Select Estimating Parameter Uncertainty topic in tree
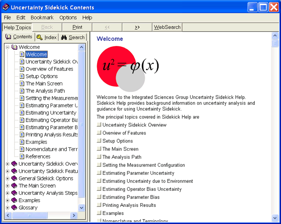The height and width of the screenshot is (224, 281). pyautogui.click(x=52, y=105)
